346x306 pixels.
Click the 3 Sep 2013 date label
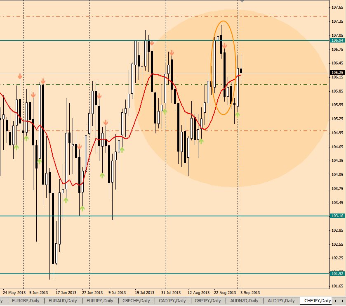pyautogui.click(x=250, y=292)
